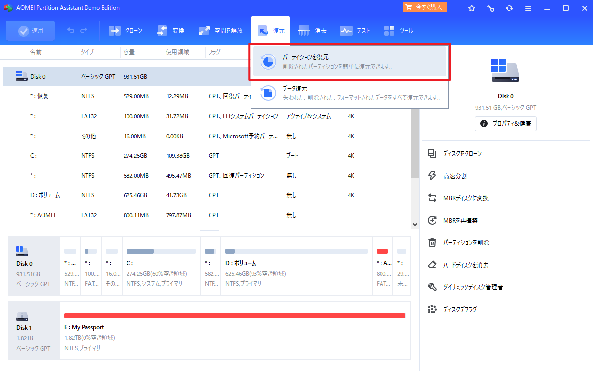Click the プロパティ&健康 button
Viewport: 593px width, 371px height.
point(506,124)
